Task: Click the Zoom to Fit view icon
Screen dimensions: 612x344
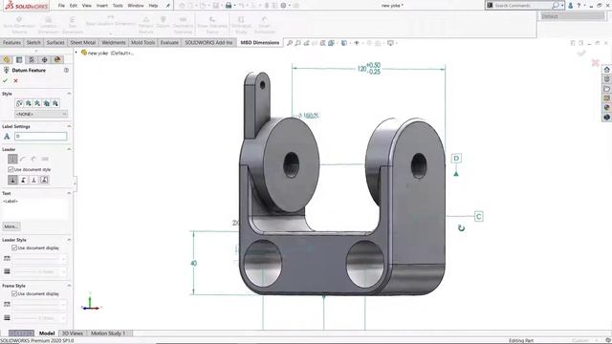Action: point(290,43)
